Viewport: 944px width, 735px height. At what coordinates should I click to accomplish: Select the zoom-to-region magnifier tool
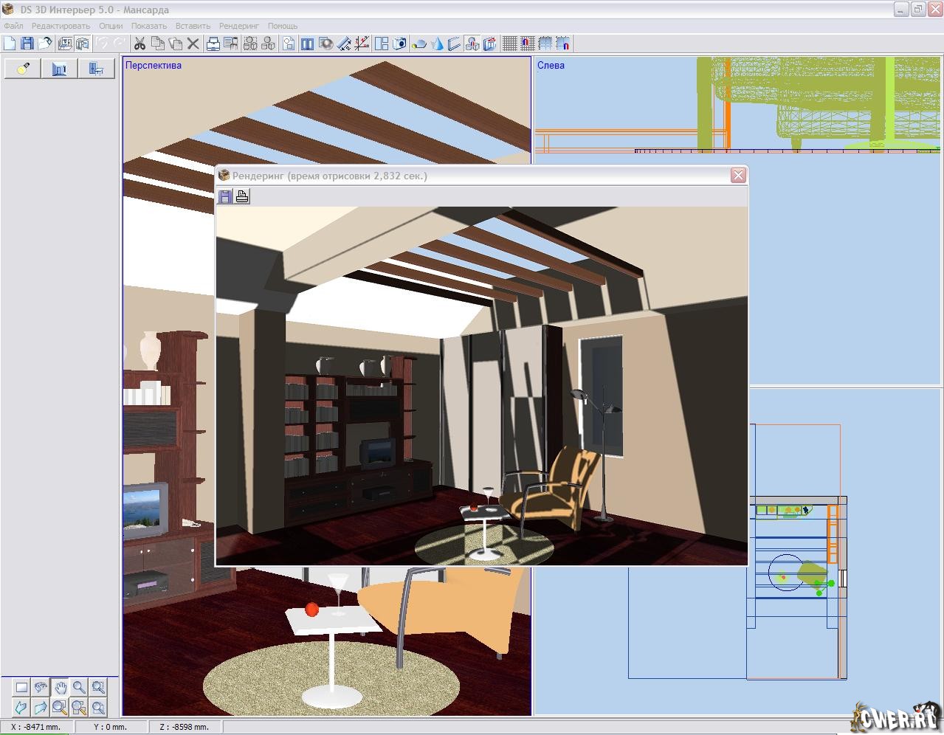[98, 687]
